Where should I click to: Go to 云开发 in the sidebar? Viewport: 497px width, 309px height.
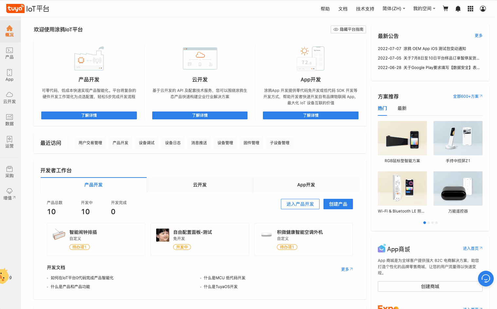(9, 98)
